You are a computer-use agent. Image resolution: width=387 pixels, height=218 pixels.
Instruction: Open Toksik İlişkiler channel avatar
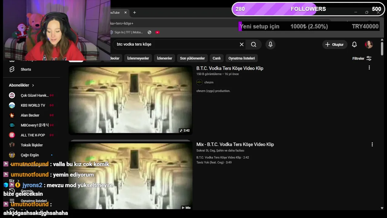12,145
